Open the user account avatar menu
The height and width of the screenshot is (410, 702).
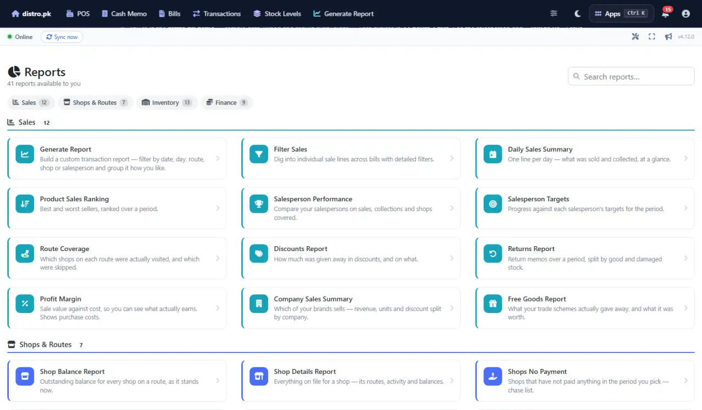pyautogui.click(x=686, y=14)
